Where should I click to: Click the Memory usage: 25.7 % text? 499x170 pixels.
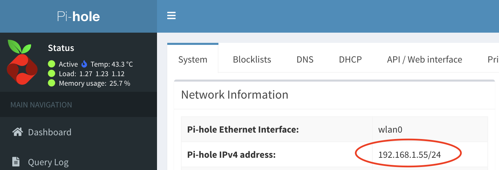[x=95, y=83]
